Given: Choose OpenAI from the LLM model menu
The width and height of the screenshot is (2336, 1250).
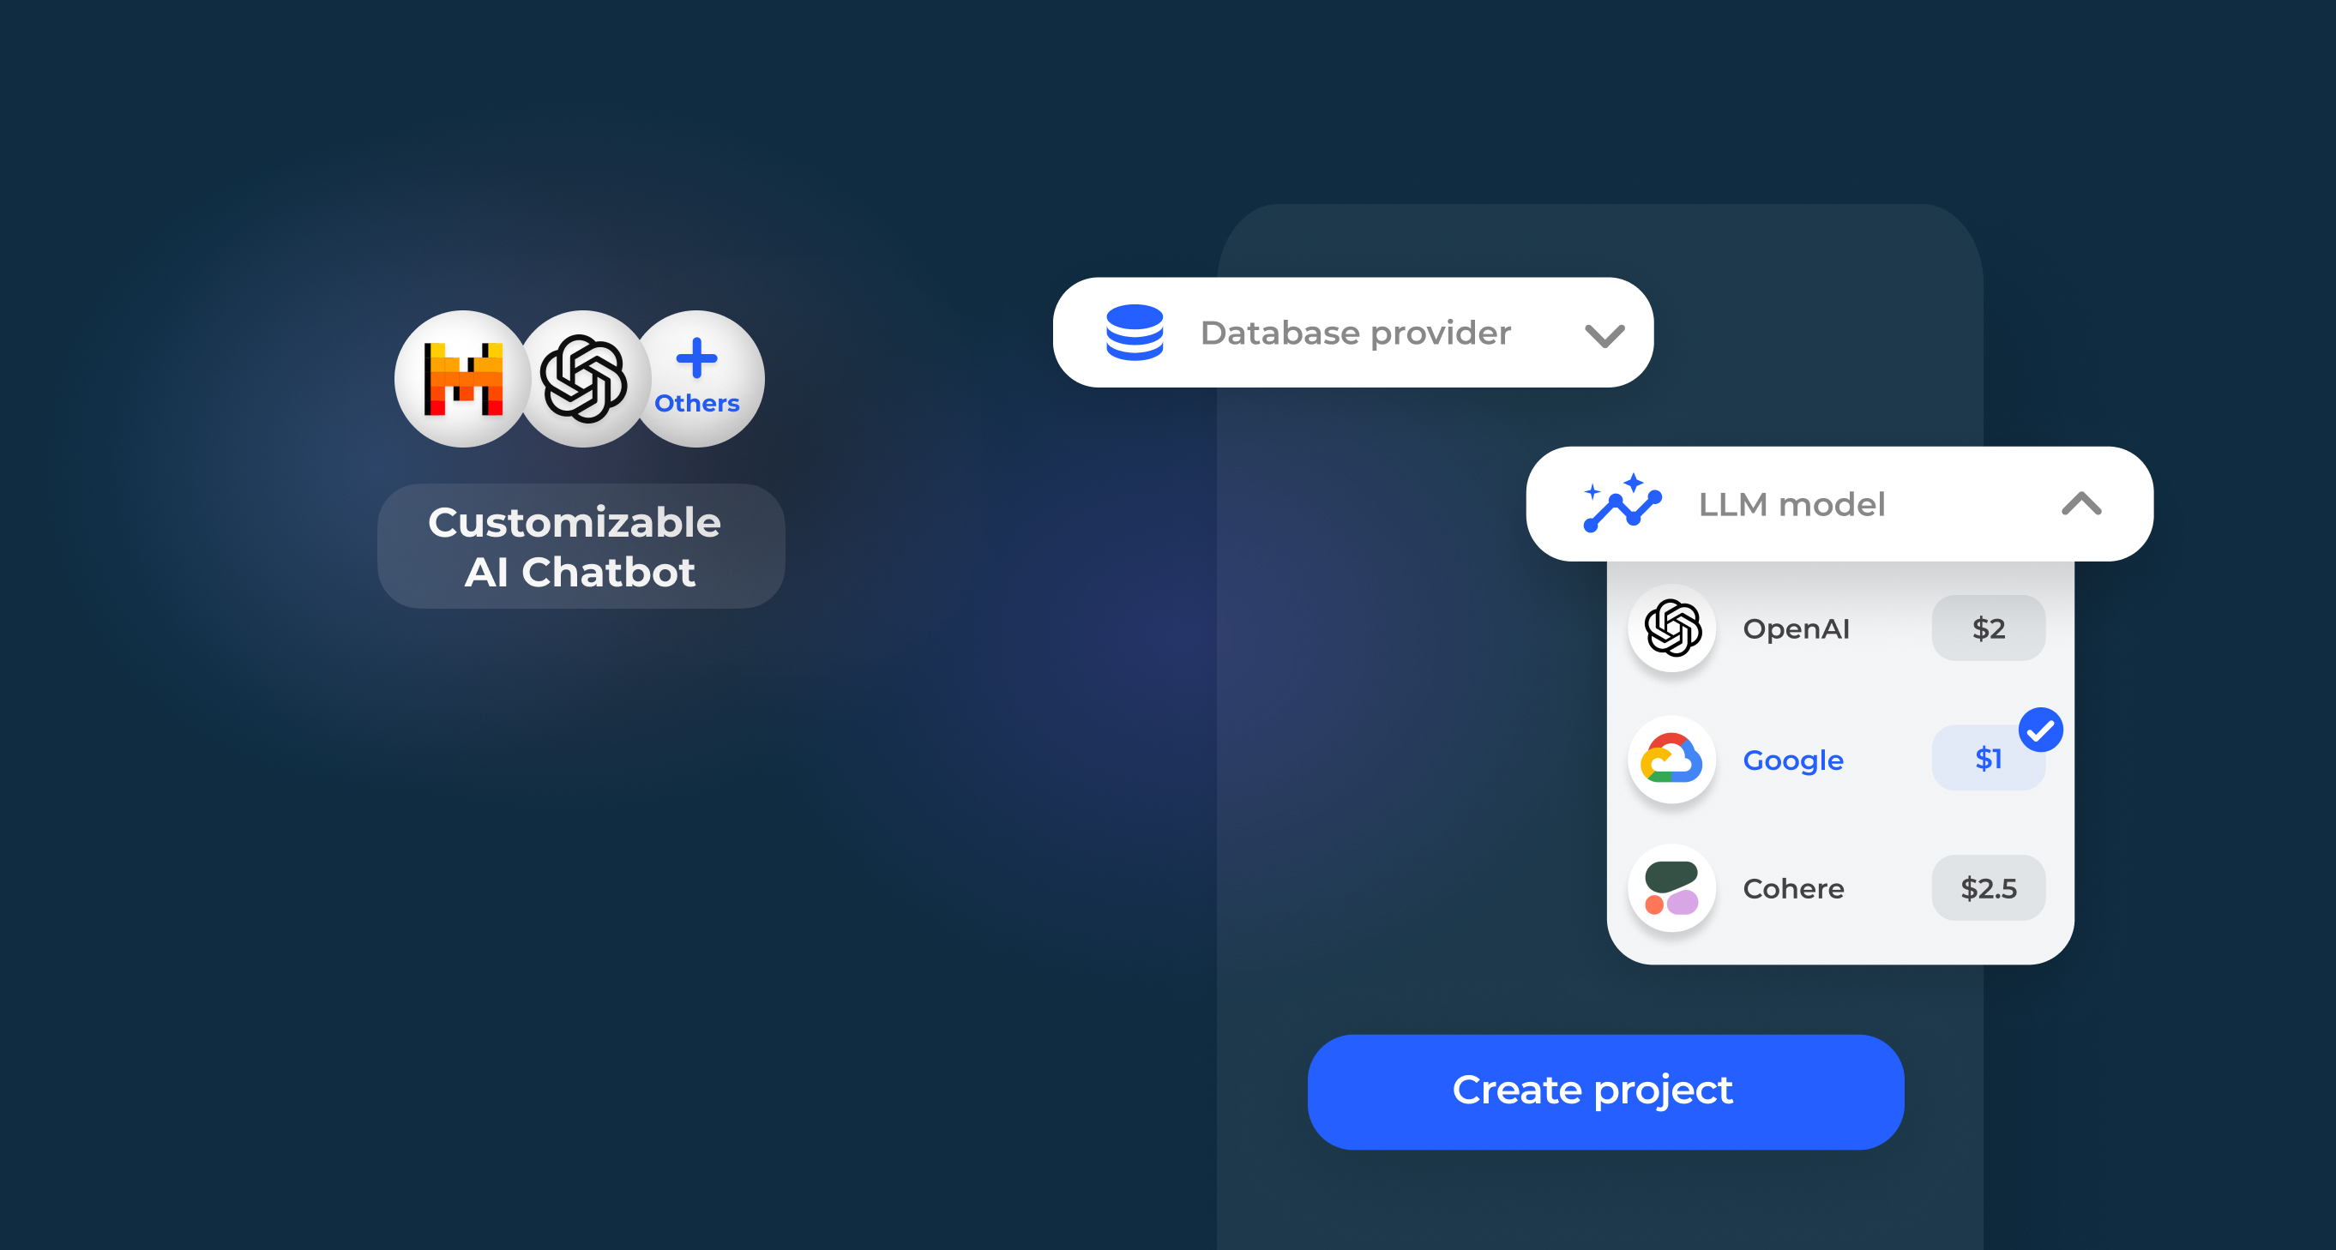Looking at the screenshot, I should click(x=1796, y=628).
